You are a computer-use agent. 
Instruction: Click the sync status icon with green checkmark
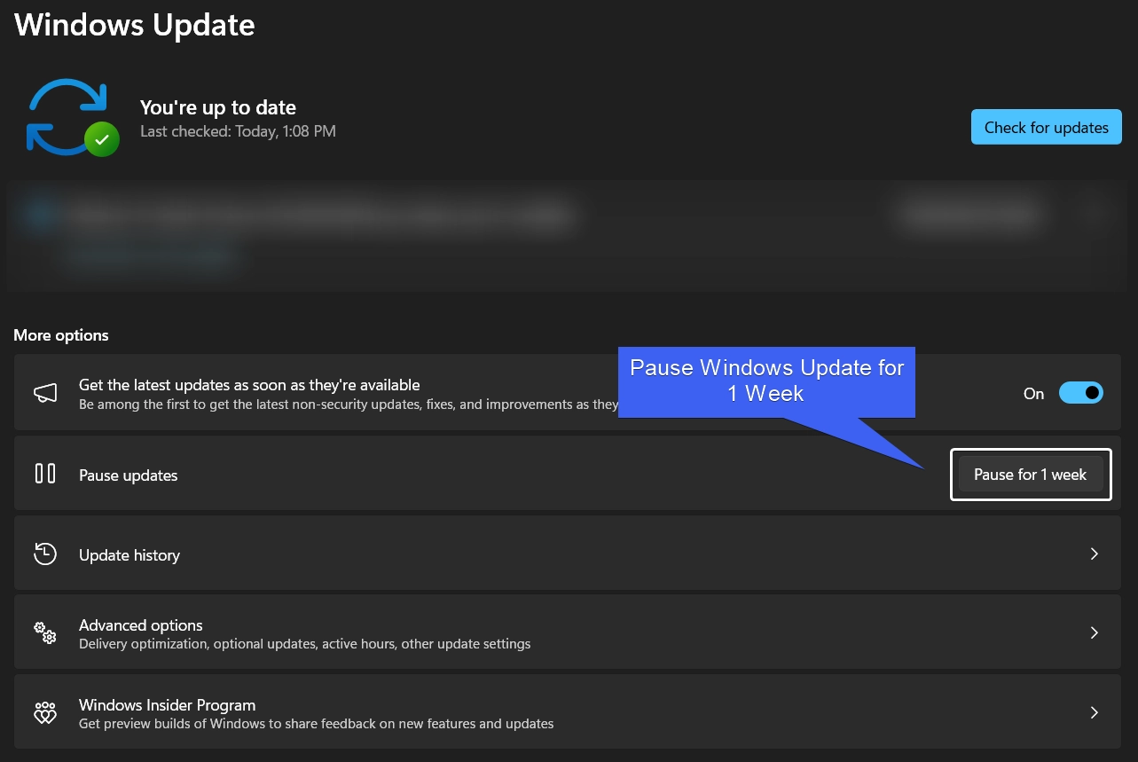click(x=72, y=118)
